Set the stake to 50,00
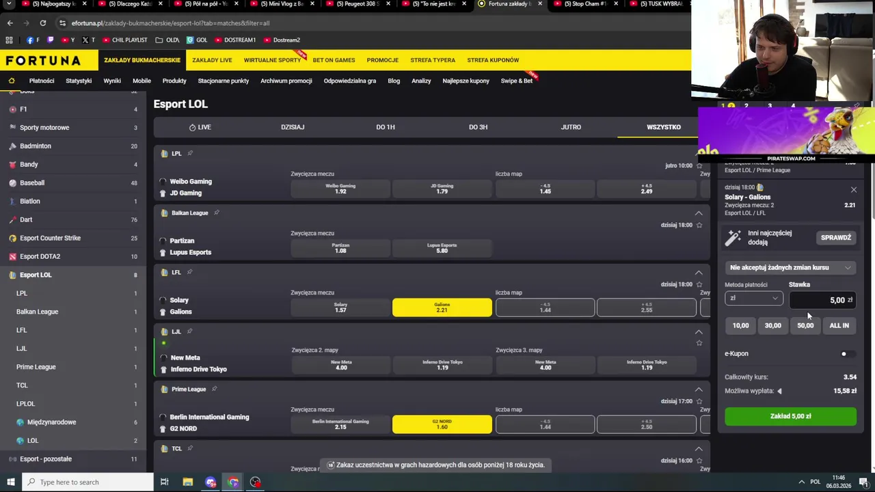 pyautogui.click(x=805, y=325)
